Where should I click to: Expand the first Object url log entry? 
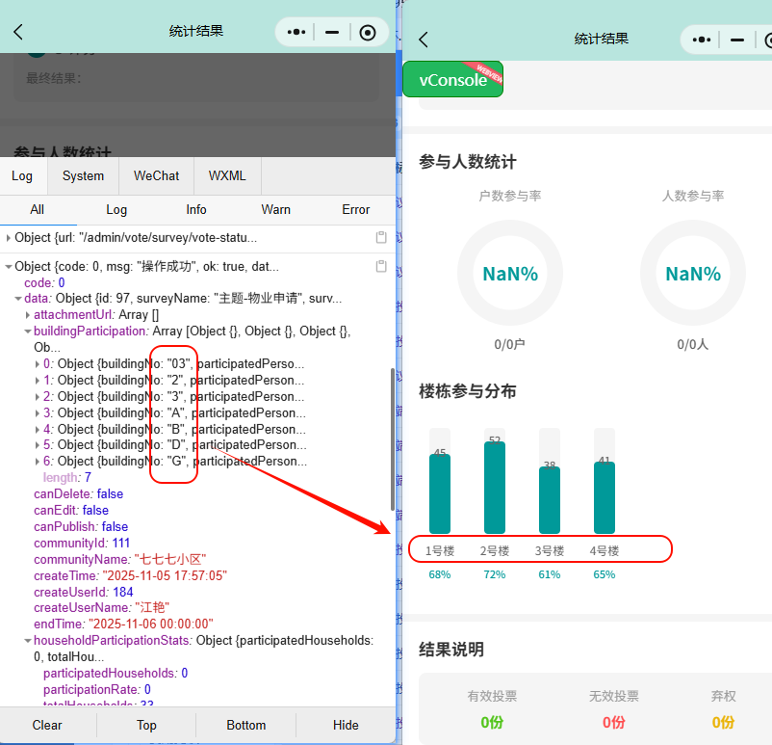click(x=9, y=237)
